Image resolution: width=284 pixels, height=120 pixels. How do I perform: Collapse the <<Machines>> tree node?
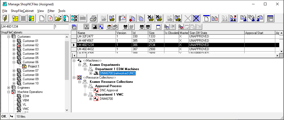pos(74,61)
